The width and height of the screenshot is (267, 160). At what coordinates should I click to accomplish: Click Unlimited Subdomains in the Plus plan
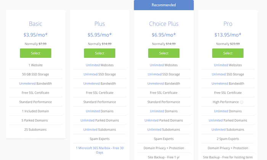pos(100,130)
